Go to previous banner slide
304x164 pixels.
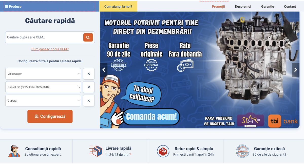pyautogui.click(x=103, y=70)
